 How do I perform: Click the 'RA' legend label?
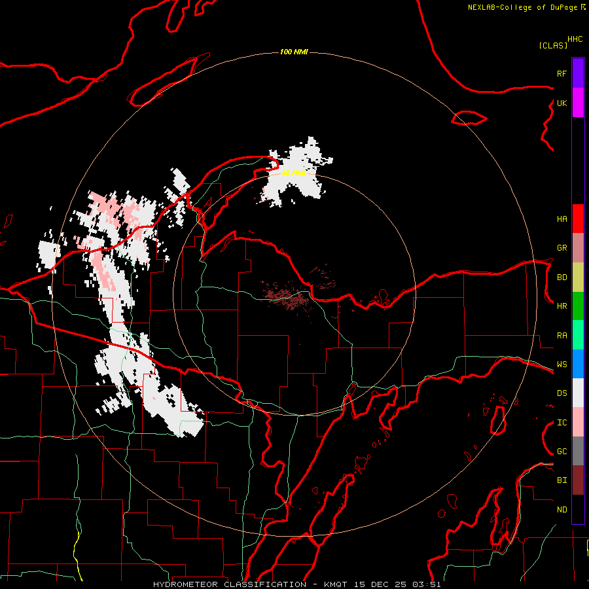pos(562,336)
